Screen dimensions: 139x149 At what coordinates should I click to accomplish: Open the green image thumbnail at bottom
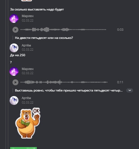24,148
